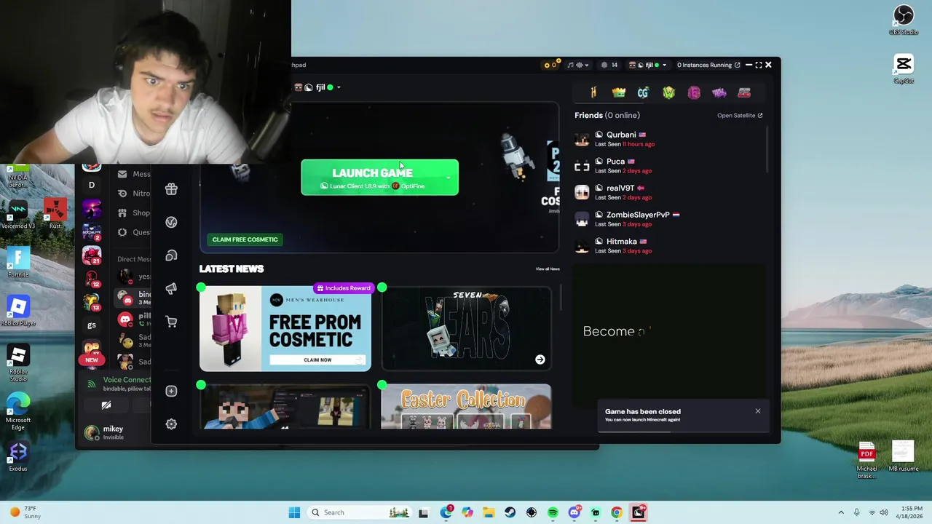
Task: Click the NEW badge in Discord server list
Action: pos(91,360)
